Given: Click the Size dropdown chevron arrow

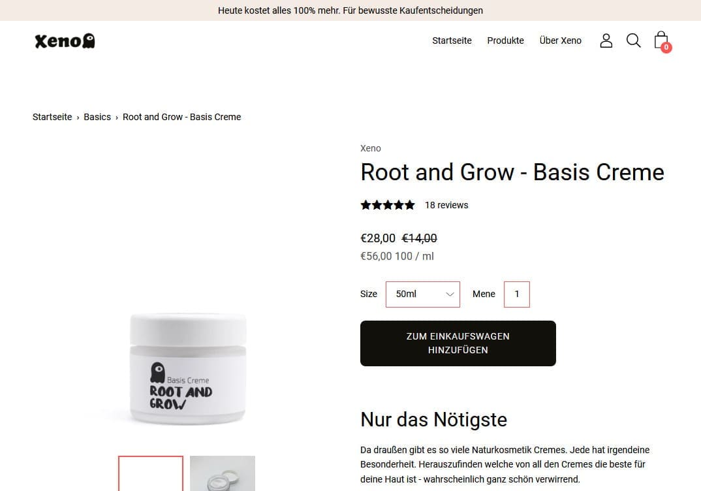Looking at the screenshot, I should click(450, 294).
